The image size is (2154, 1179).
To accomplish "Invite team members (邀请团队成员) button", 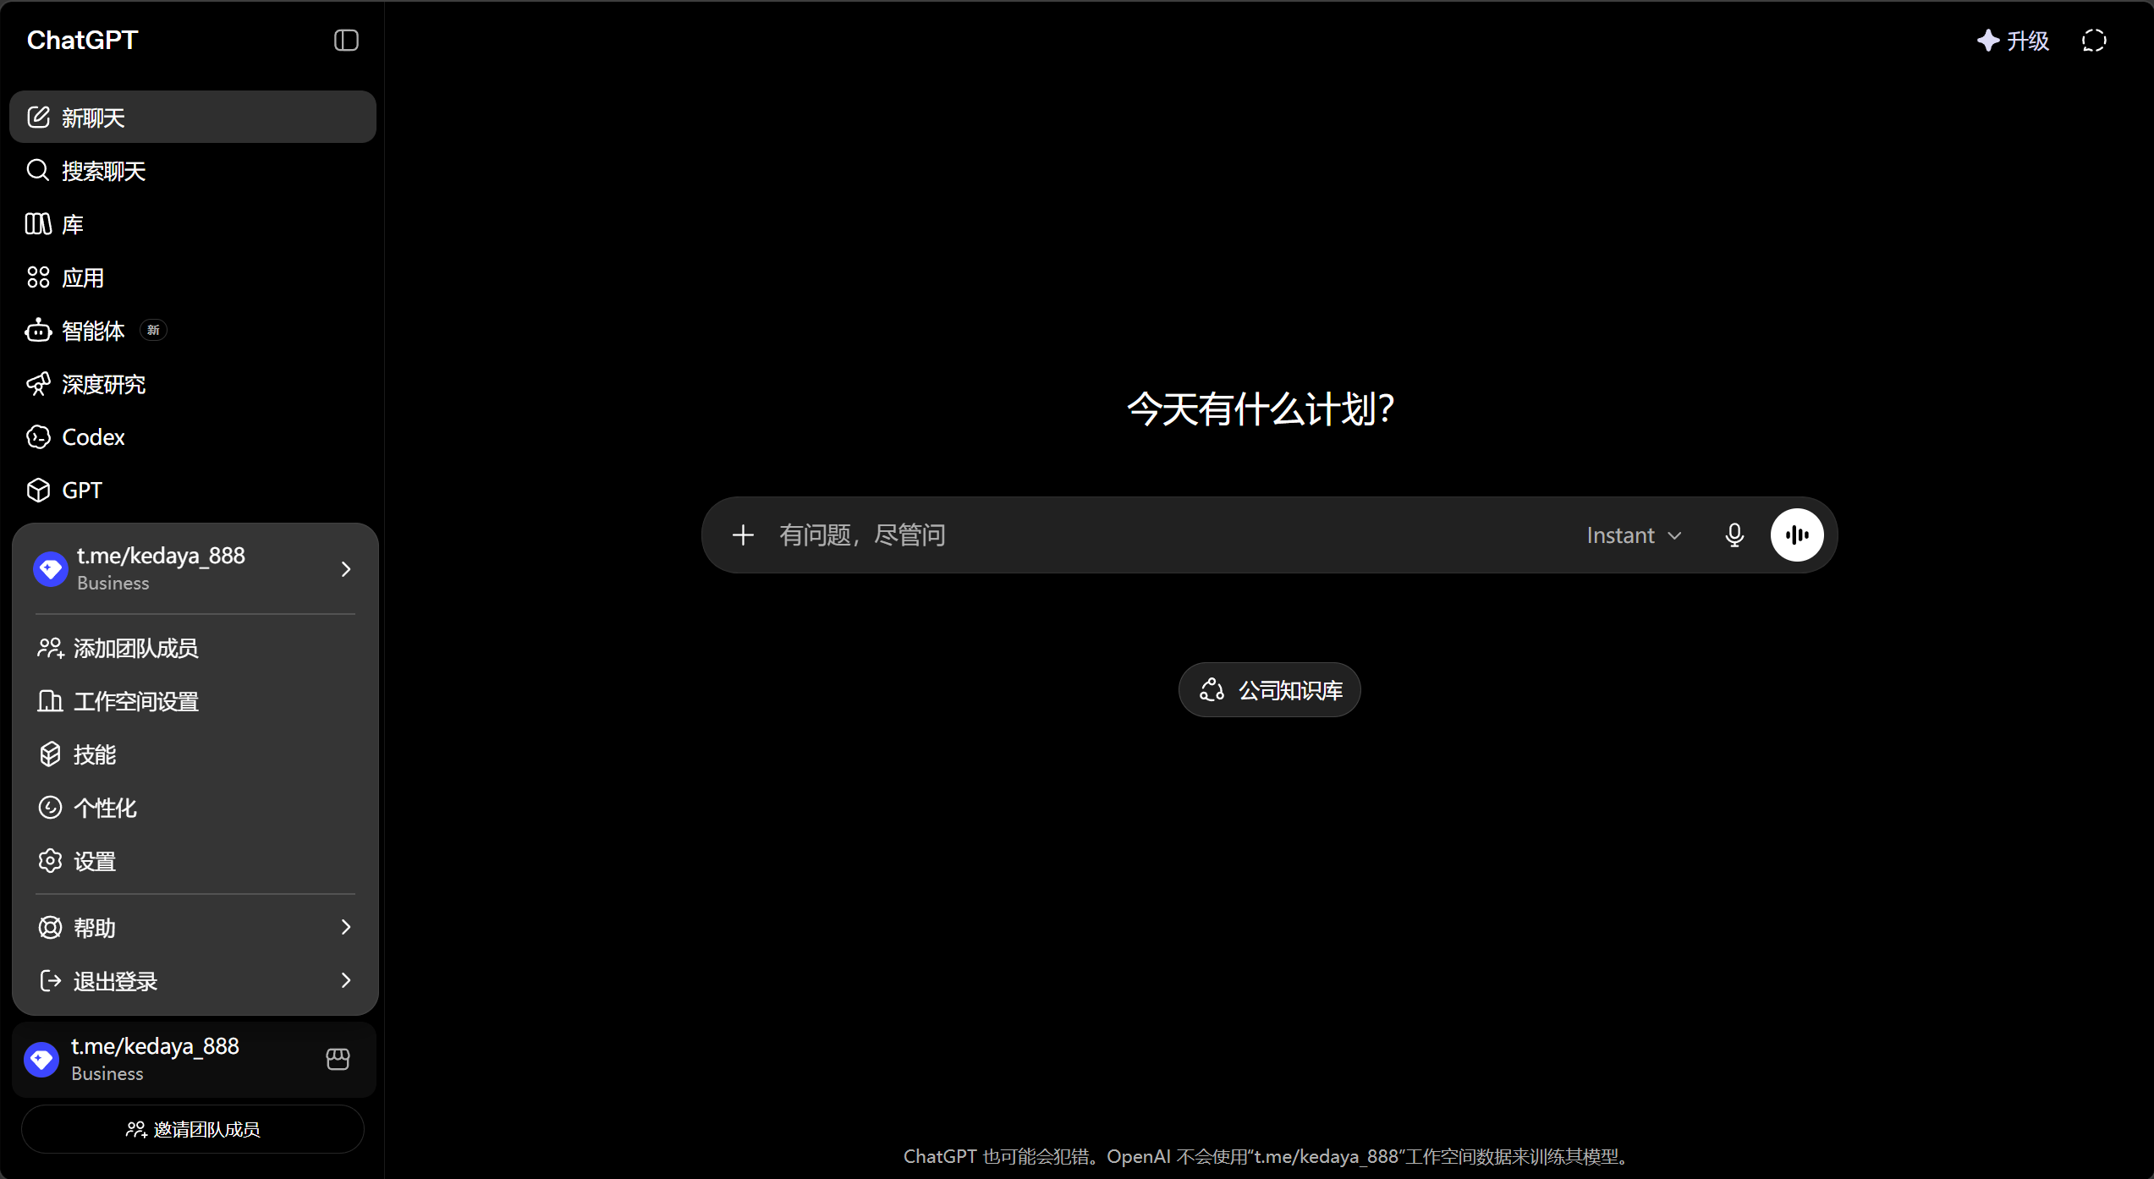I will coord(193,1130).
